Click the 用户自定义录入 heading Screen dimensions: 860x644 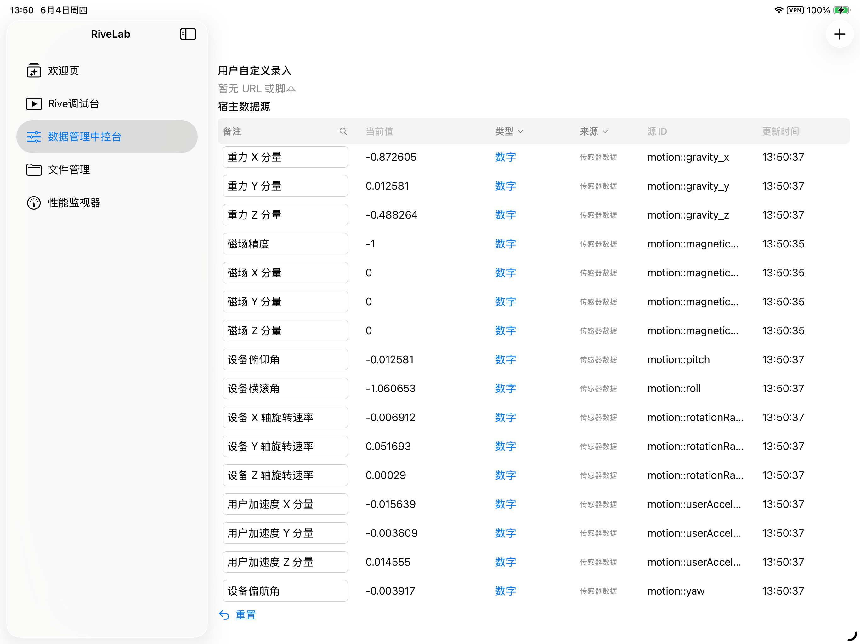(x=255, y=71)
